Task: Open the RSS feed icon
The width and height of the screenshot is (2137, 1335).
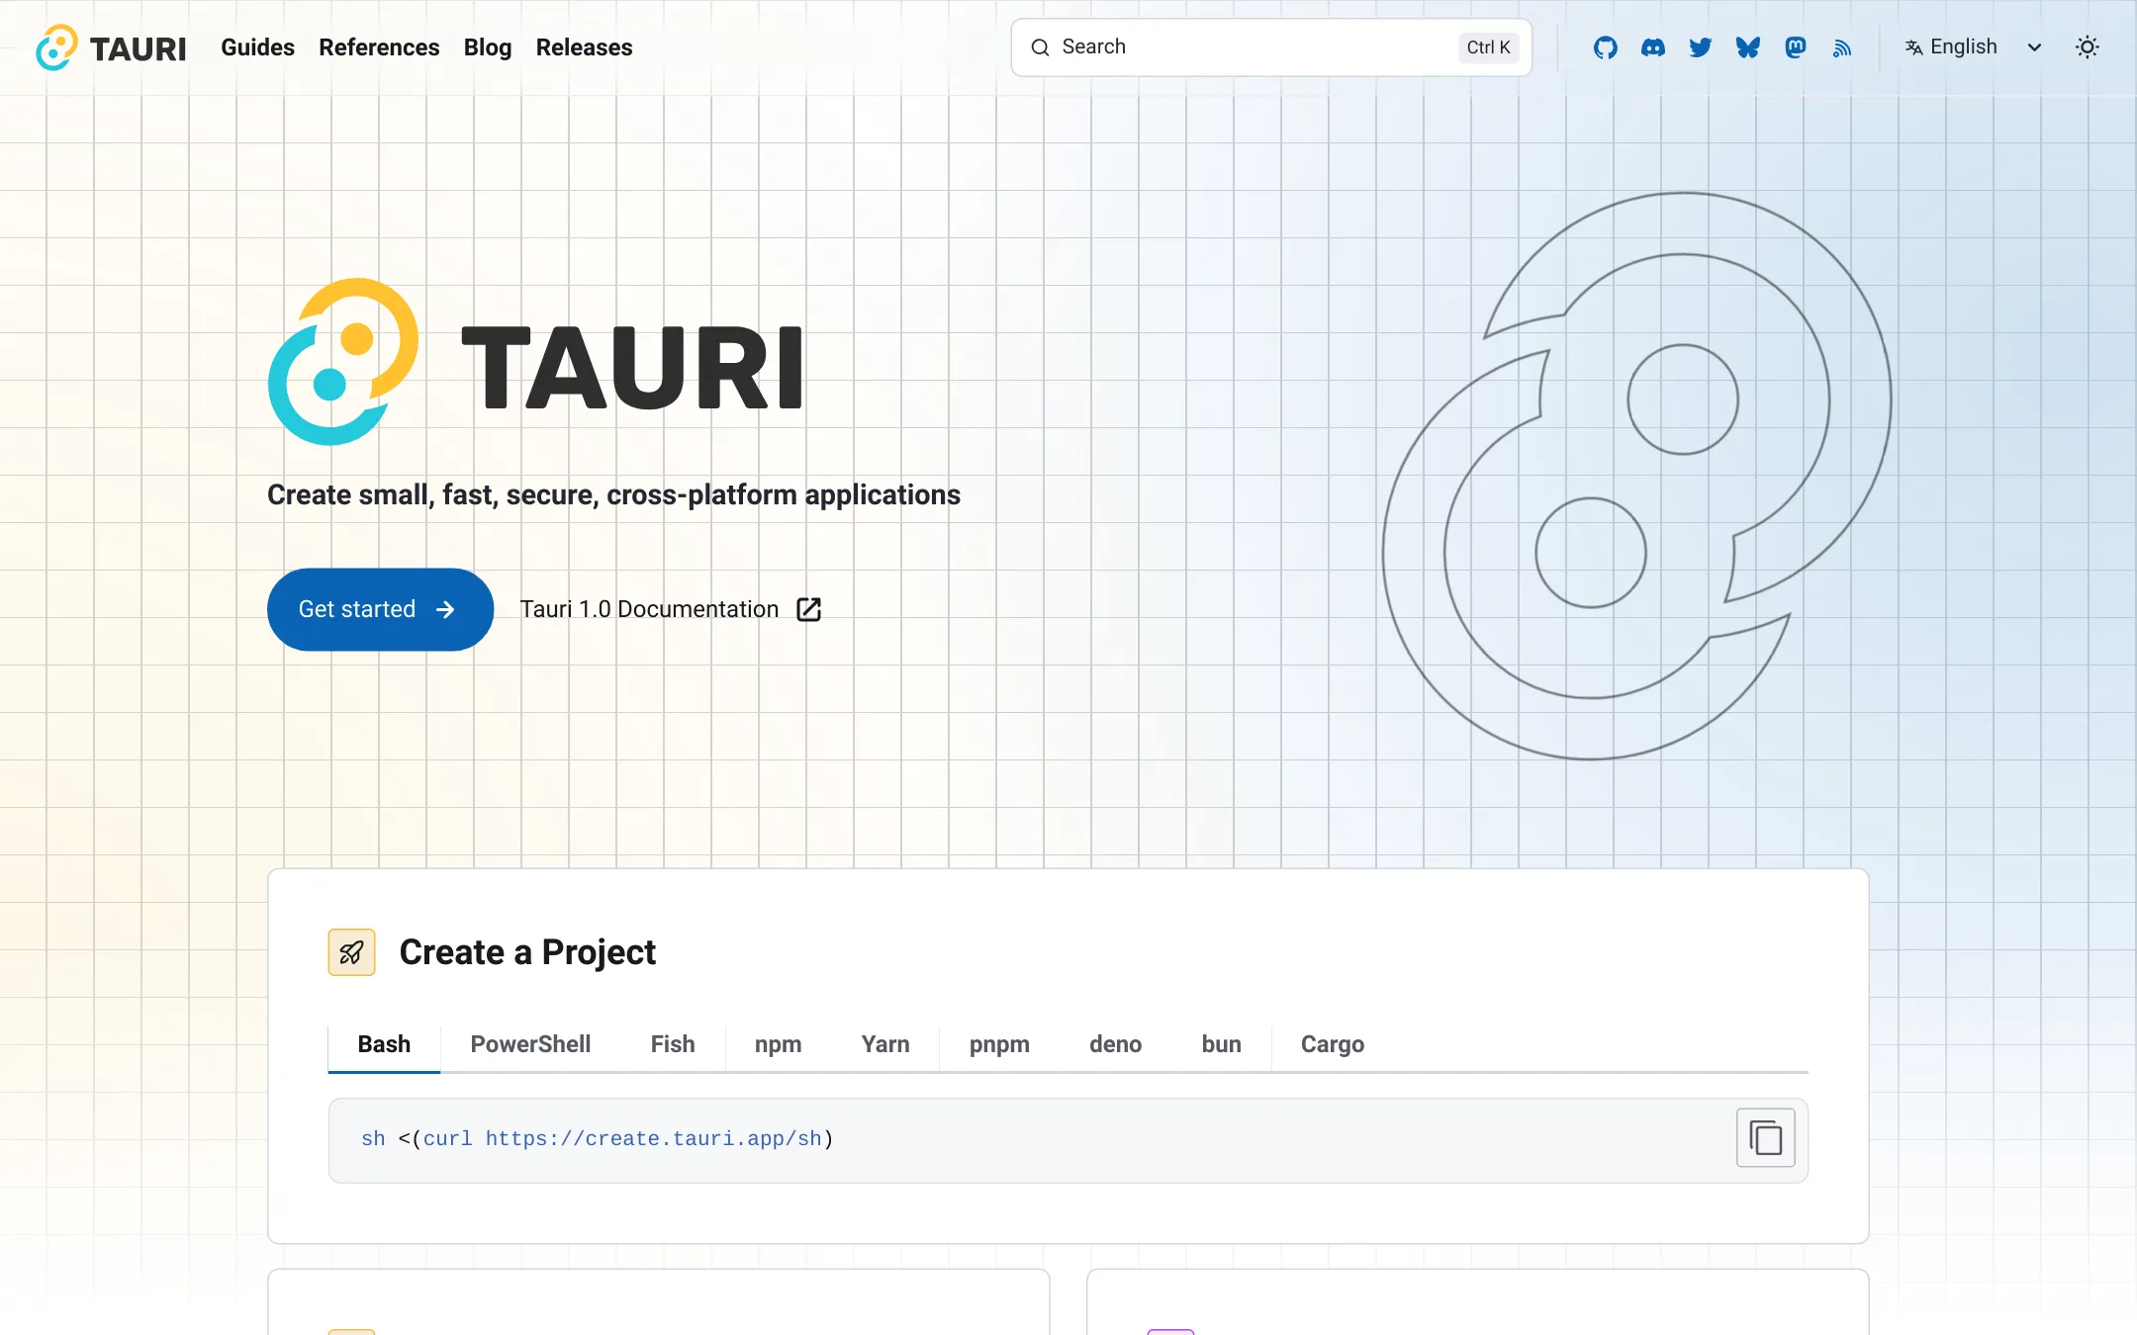Action: 1841,48
